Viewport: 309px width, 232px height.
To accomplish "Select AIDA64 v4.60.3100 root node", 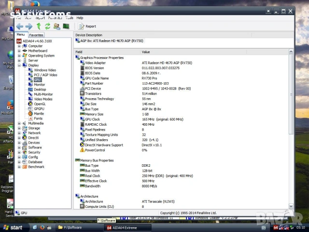I will pos(37,41).
